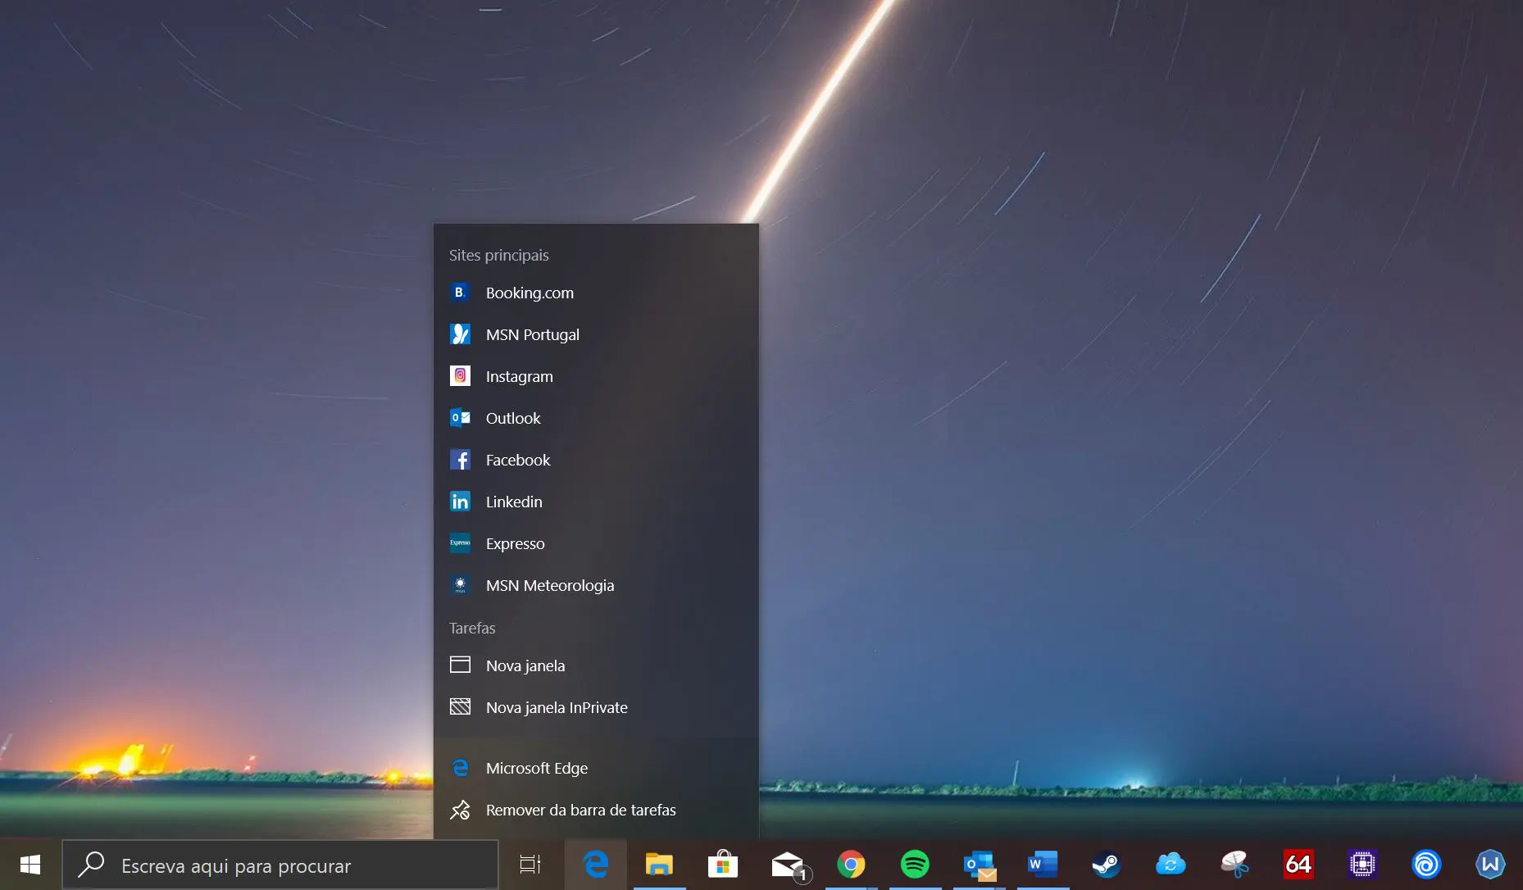
Task: Click the magnifier icon in the search box
Action: click(91, 864)
